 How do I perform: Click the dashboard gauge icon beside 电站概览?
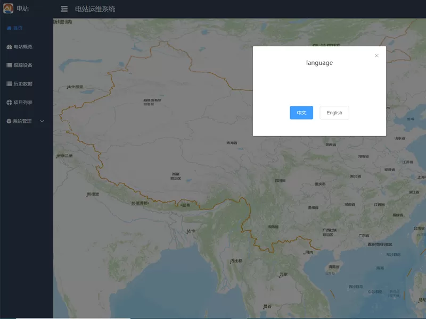9,47
